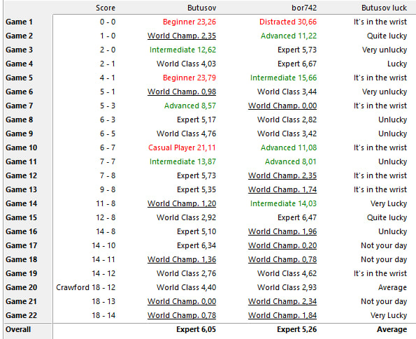Click the World Champ. 0,20 link in Game 17
This screenshot has height=339, width=416.
click(x=282, y=245)
